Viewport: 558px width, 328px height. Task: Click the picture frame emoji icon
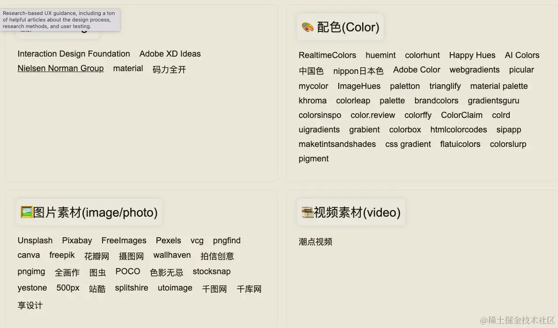(x=26, y=212)
